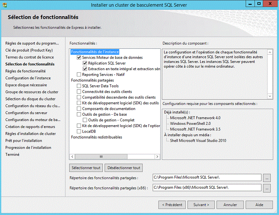Open Règles d'installation de cluster step
Screen dimensions: 279x215
[x=31, y=134]
